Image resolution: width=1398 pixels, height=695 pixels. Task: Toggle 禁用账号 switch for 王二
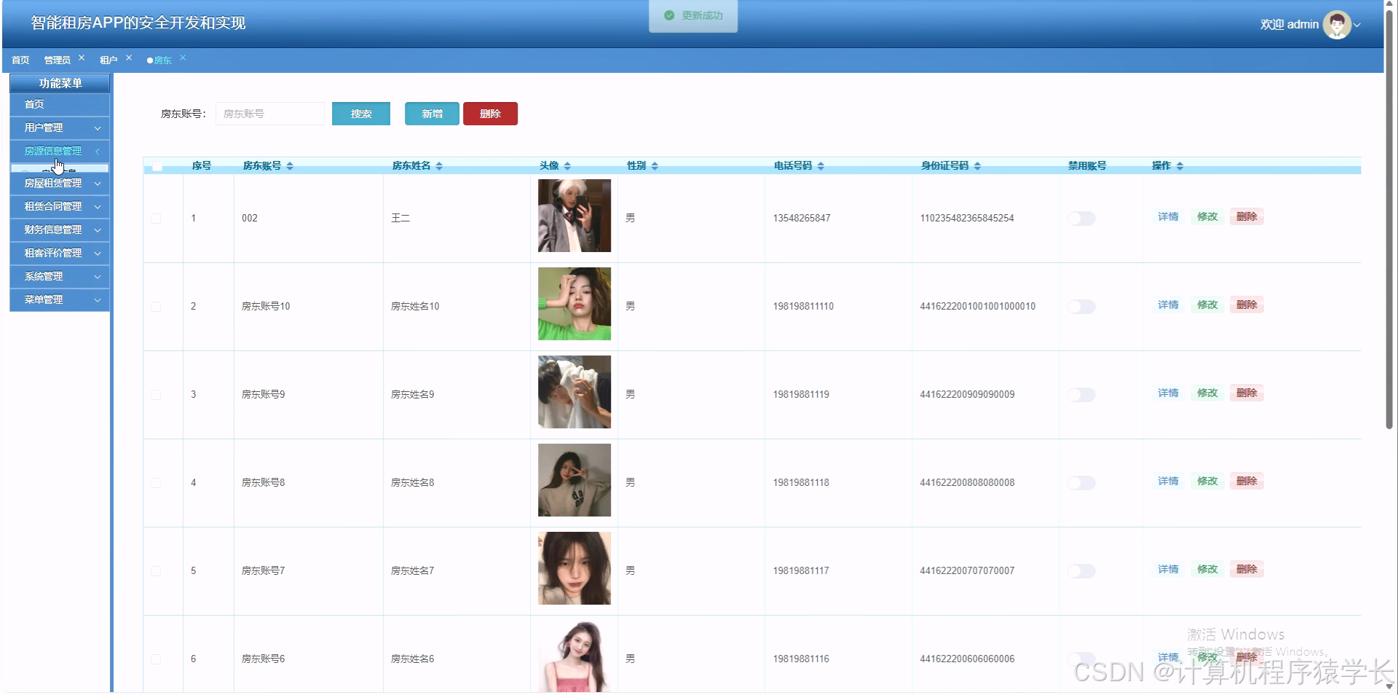click(1081, 219)
